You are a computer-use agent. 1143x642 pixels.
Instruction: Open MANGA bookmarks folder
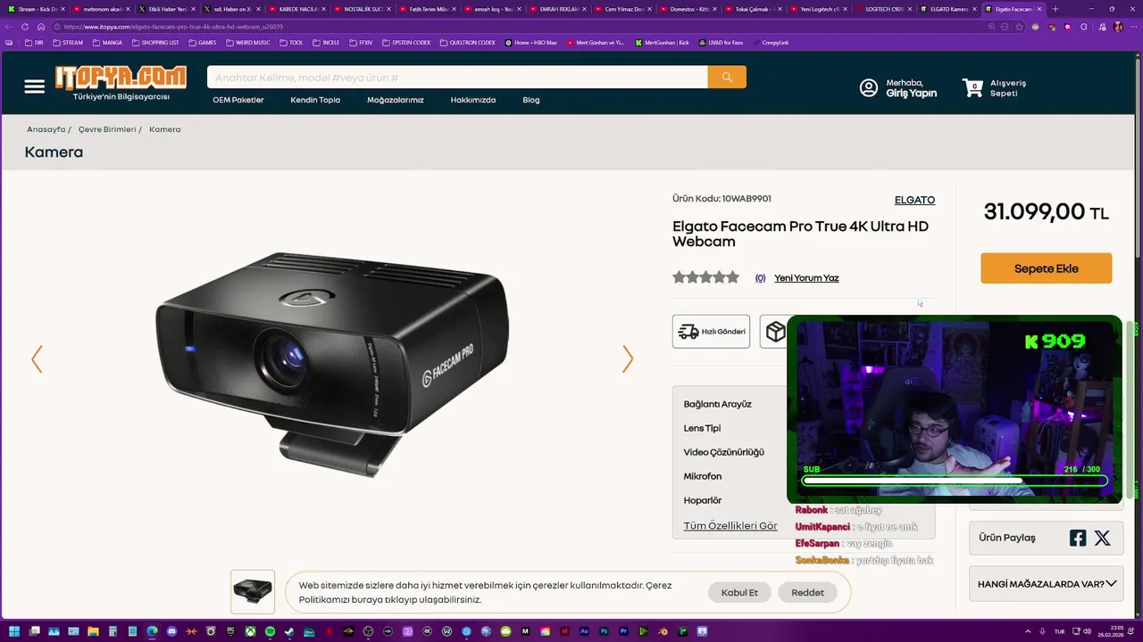108,42
